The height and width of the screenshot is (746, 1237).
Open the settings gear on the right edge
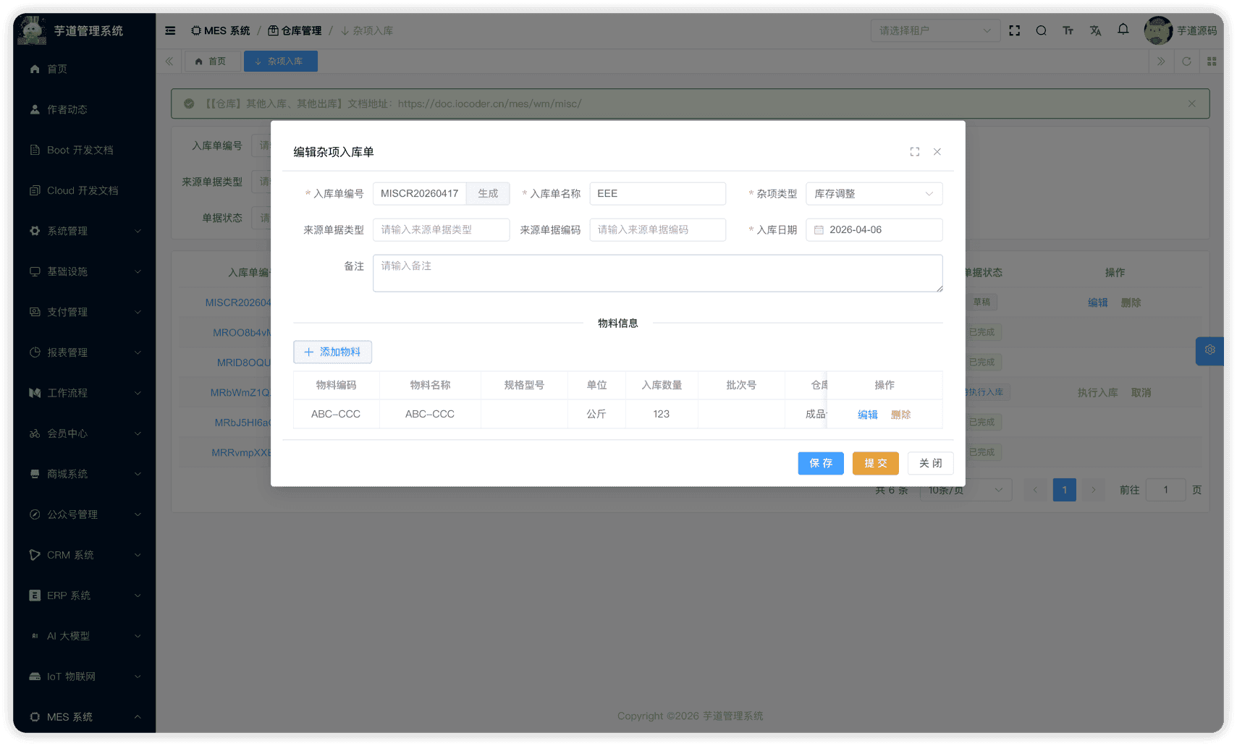[x=1209, y=350]
